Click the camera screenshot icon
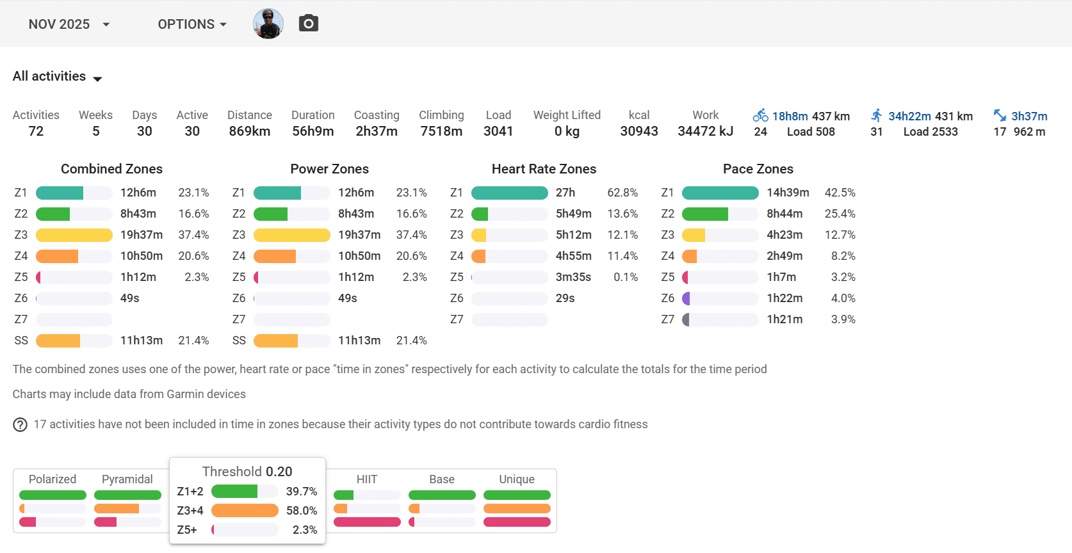This screenshot has width=1072, height=553. coord(309,24)
